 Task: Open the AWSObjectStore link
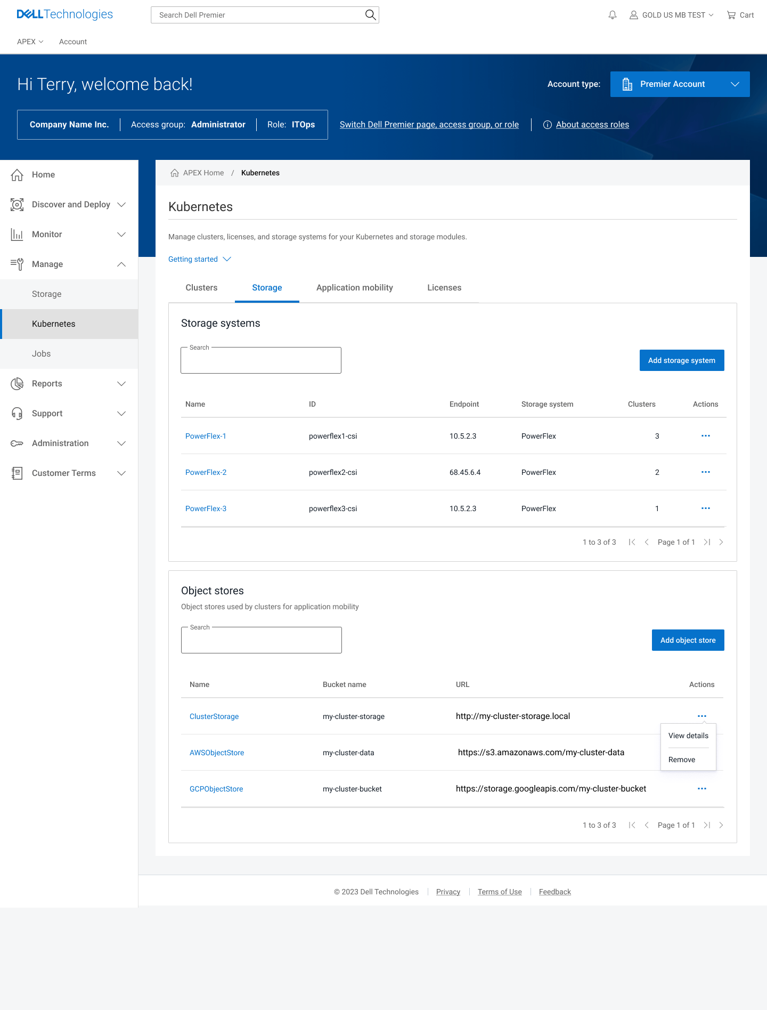coord(217,753)
